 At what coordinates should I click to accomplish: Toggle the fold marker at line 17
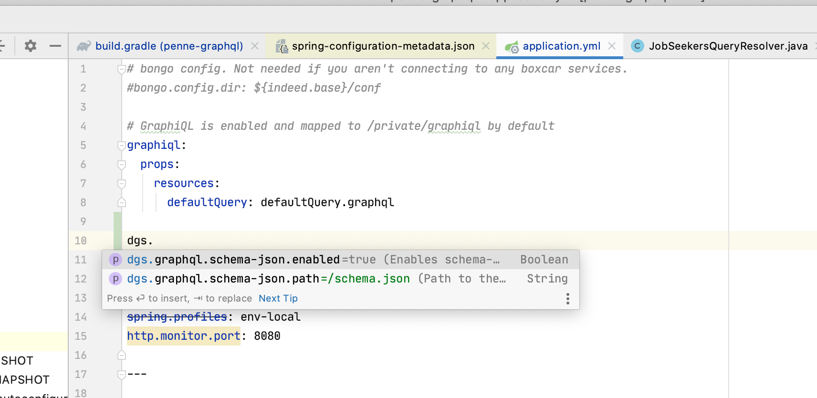click(x=122, y=375)
